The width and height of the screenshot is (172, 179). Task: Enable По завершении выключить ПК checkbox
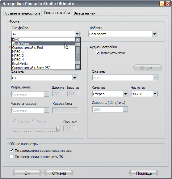[11, 157]
